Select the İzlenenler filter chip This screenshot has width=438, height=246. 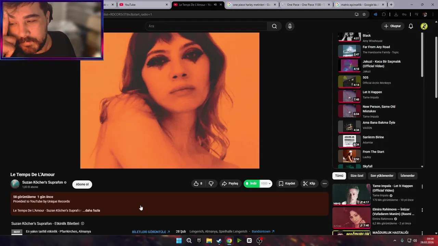[x=408, y=176]
